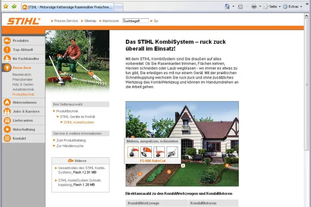This screenshot has width=311, height=207.
Task: Open a new blank browser tab
Action: click(x=119, y=7)
